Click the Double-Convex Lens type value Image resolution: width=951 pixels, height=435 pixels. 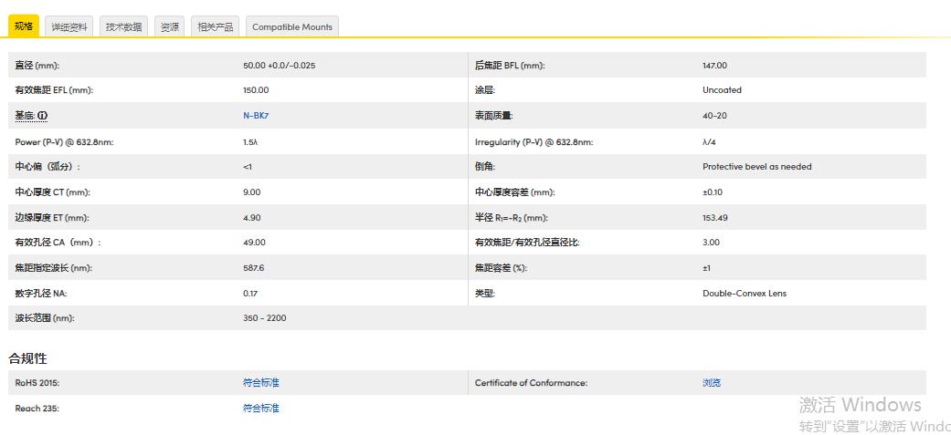pyautogui.click(x=744, y=294)
